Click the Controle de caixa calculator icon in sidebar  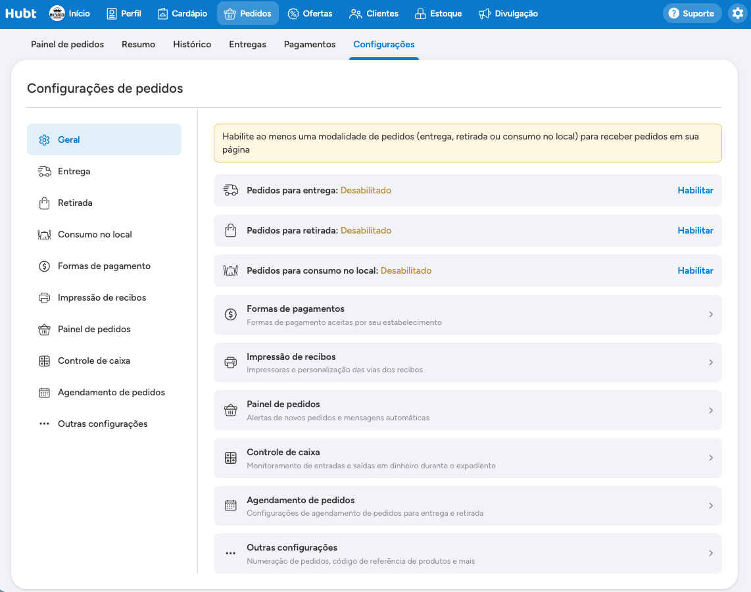(x=45, y=361)
